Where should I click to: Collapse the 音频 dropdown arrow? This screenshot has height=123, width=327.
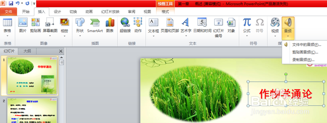pos(288,36)
